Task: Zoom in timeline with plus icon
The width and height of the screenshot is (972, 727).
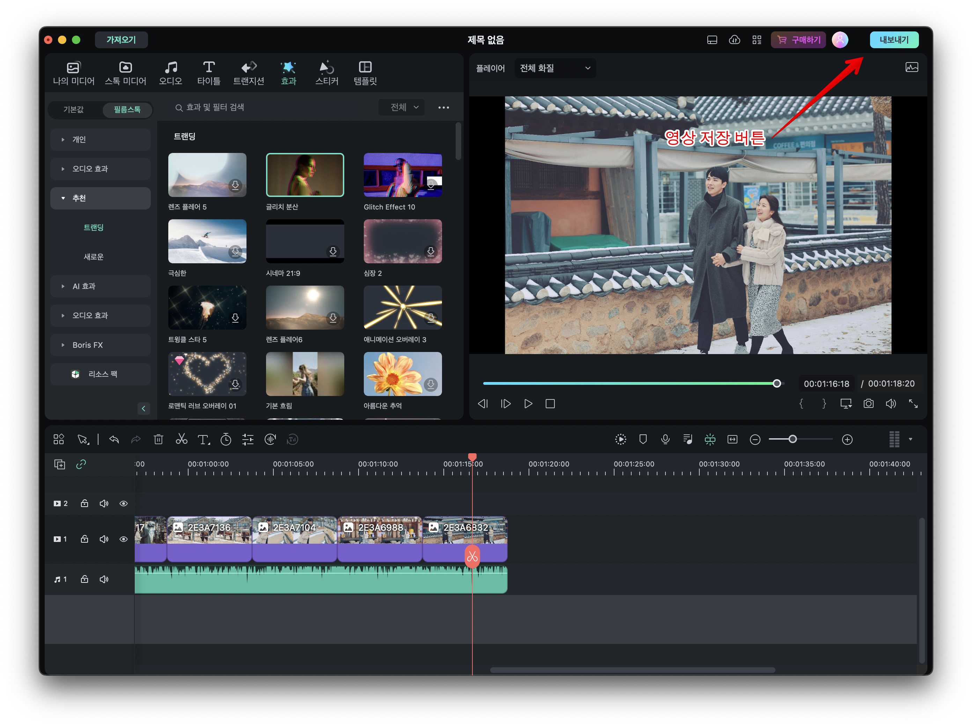Action: [x=847, y=440]
